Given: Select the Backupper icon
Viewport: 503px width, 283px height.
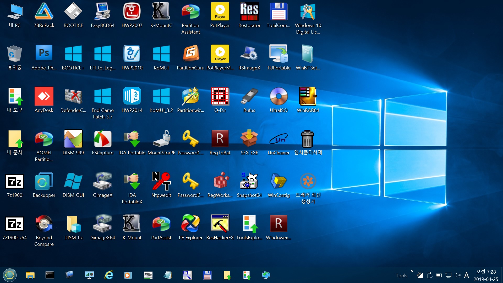Looking at the screenshot, I should [x=44, y=181].
